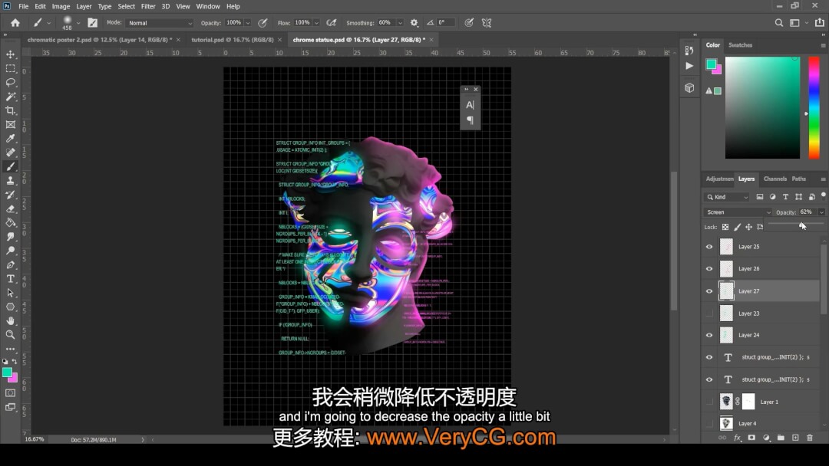This screenshot has height=466, width=829.
Task: Select the Horizontal Type tool
Action: coord(10,279)
